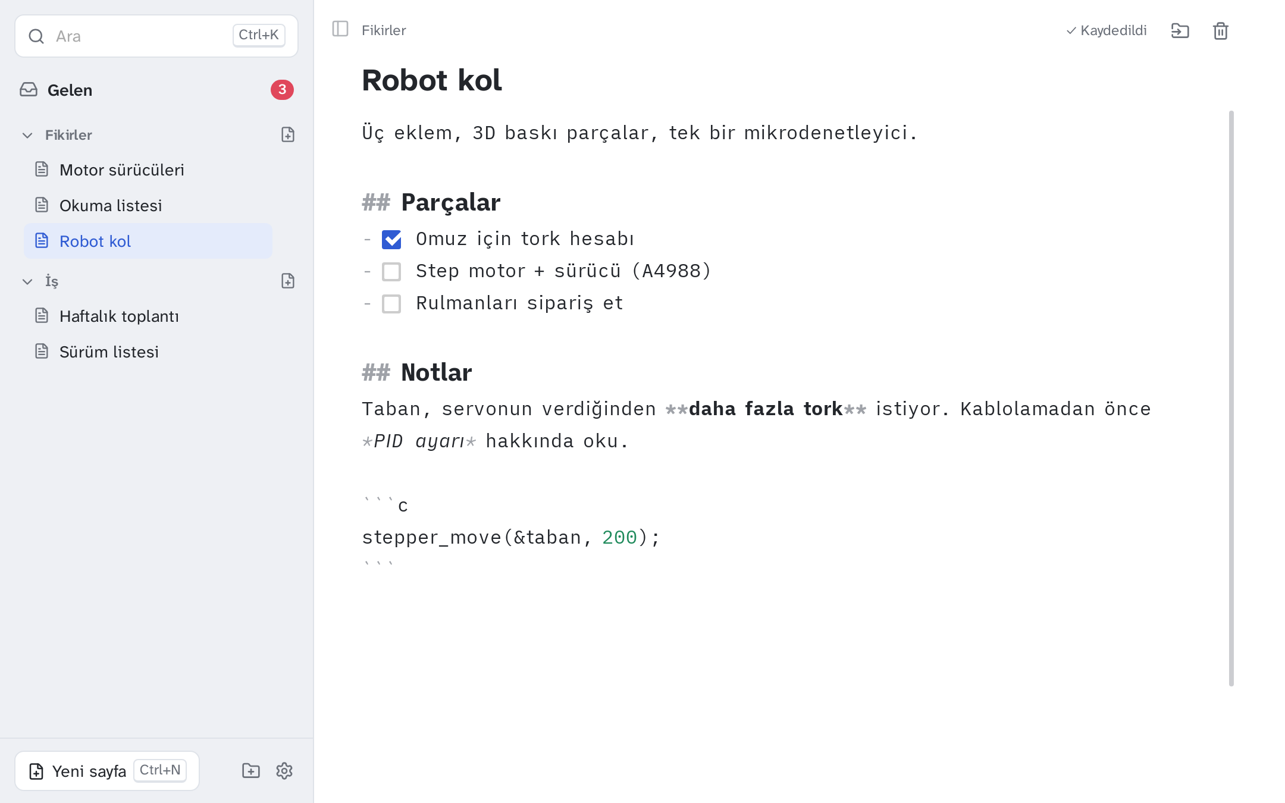Check Rulmanları sipariş et task

point(391,304)
